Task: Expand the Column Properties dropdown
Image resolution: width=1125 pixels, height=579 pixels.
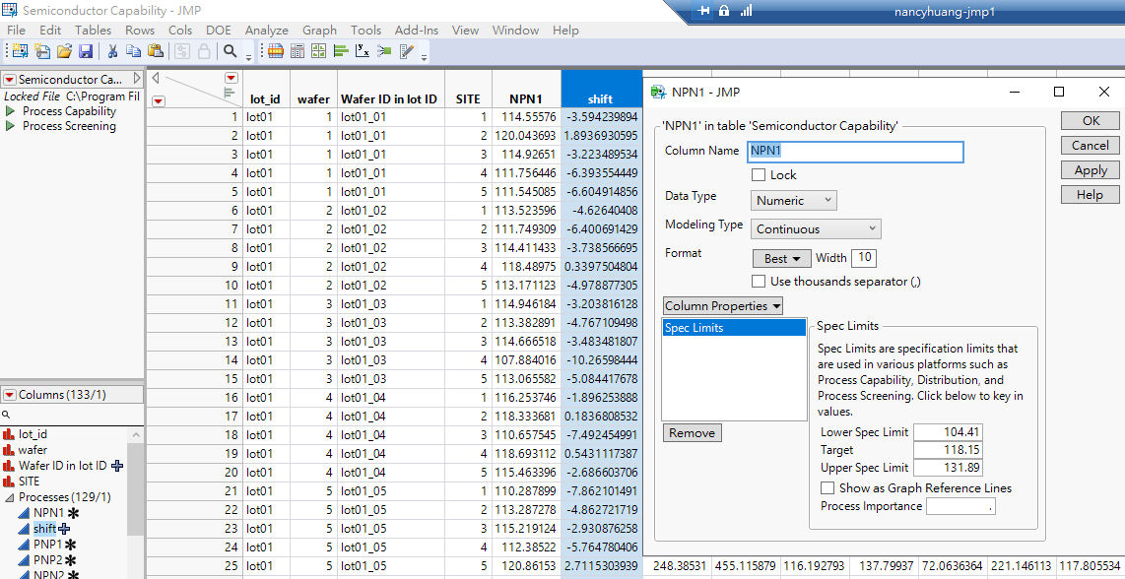Action: [x=723, y=306]
